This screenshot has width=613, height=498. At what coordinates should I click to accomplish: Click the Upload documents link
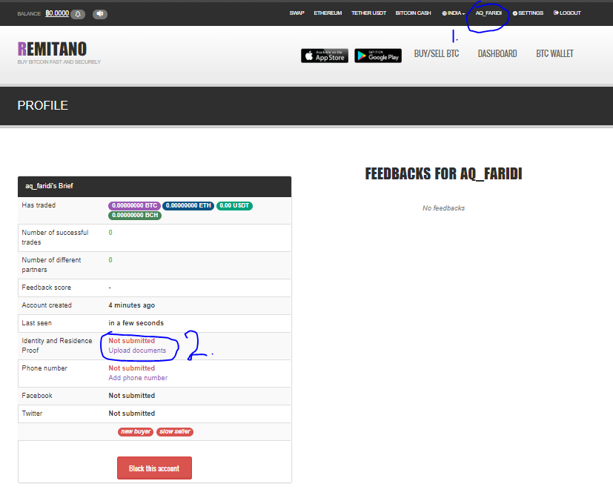tap(137, 351)
